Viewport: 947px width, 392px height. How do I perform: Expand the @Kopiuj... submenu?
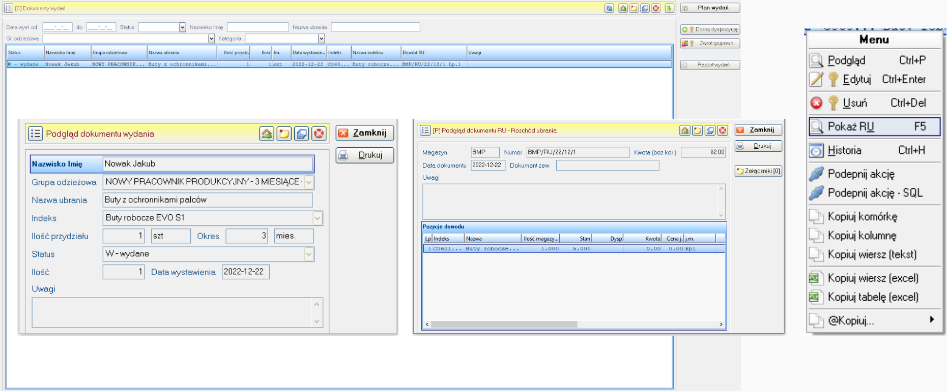(x=874, y=321)
